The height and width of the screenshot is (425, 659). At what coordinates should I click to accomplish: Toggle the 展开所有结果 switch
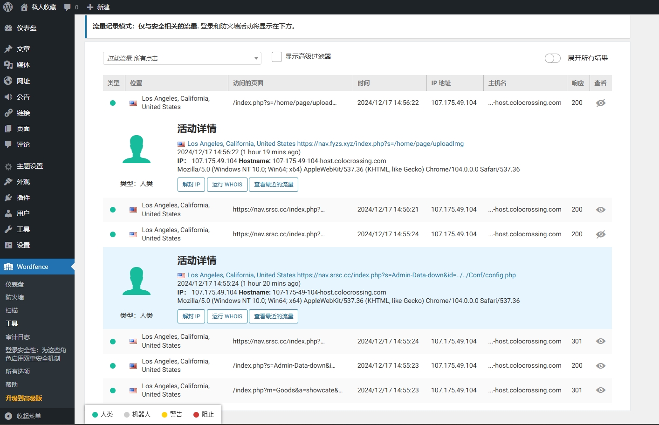(552, 58)
